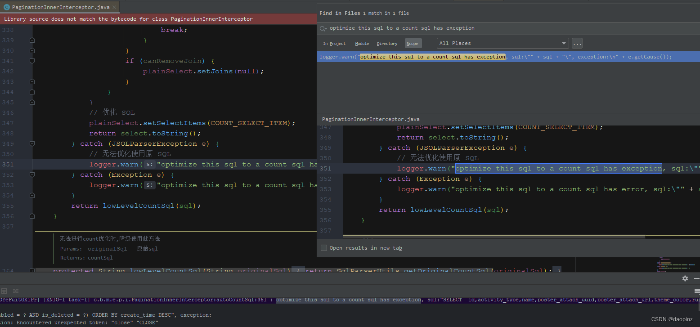
Task: Click canRemoveJoin on editor line 341
Action: click(173, 61)
